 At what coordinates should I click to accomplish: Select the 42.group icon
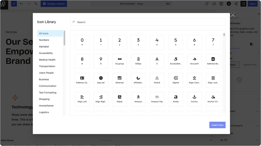pyautogui.click(x=120, y=61)
